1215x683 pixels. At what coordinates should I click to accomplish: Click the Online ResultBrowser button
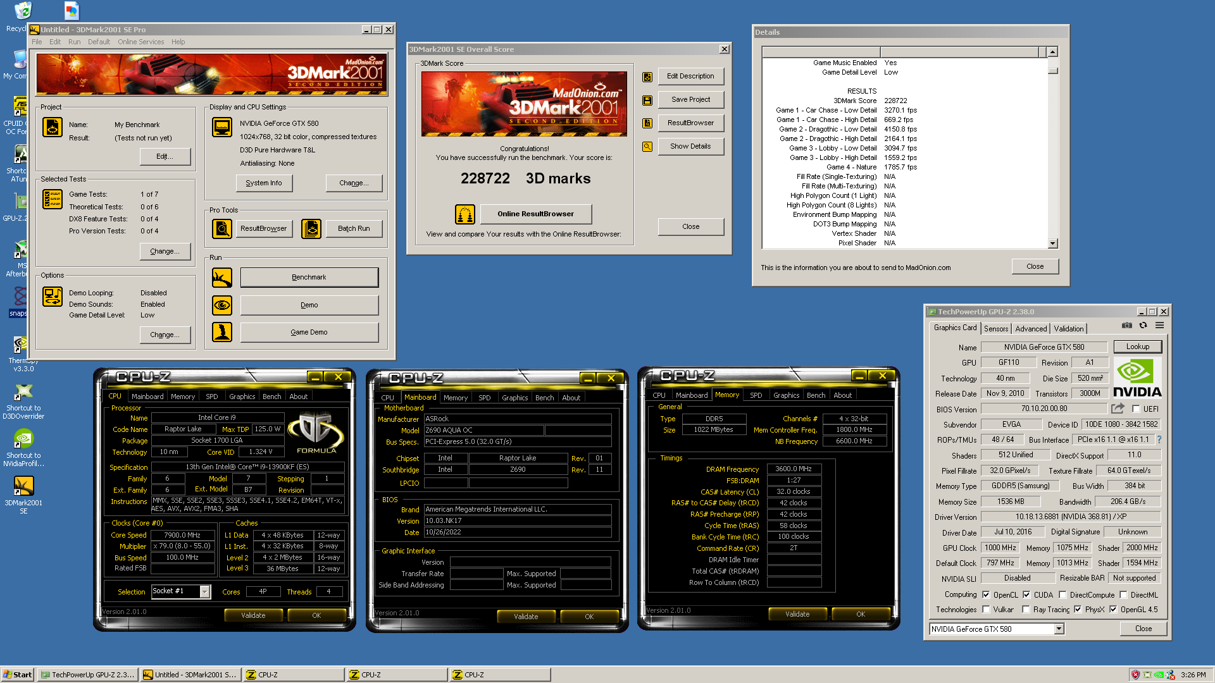tap(535, 214)
